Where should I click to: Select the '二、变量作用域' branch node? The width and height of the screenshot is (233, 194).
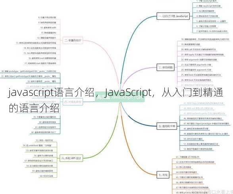[x=73, y=40]
